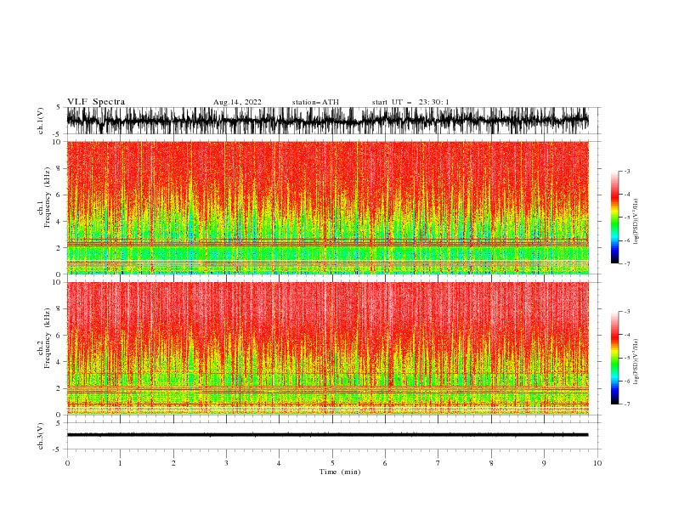
Task: Click the ch.1 voltage waveform trace
Action: tap(328, 121)
